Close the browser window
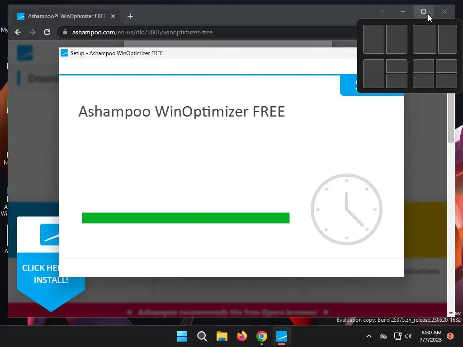 pos(444,11)
